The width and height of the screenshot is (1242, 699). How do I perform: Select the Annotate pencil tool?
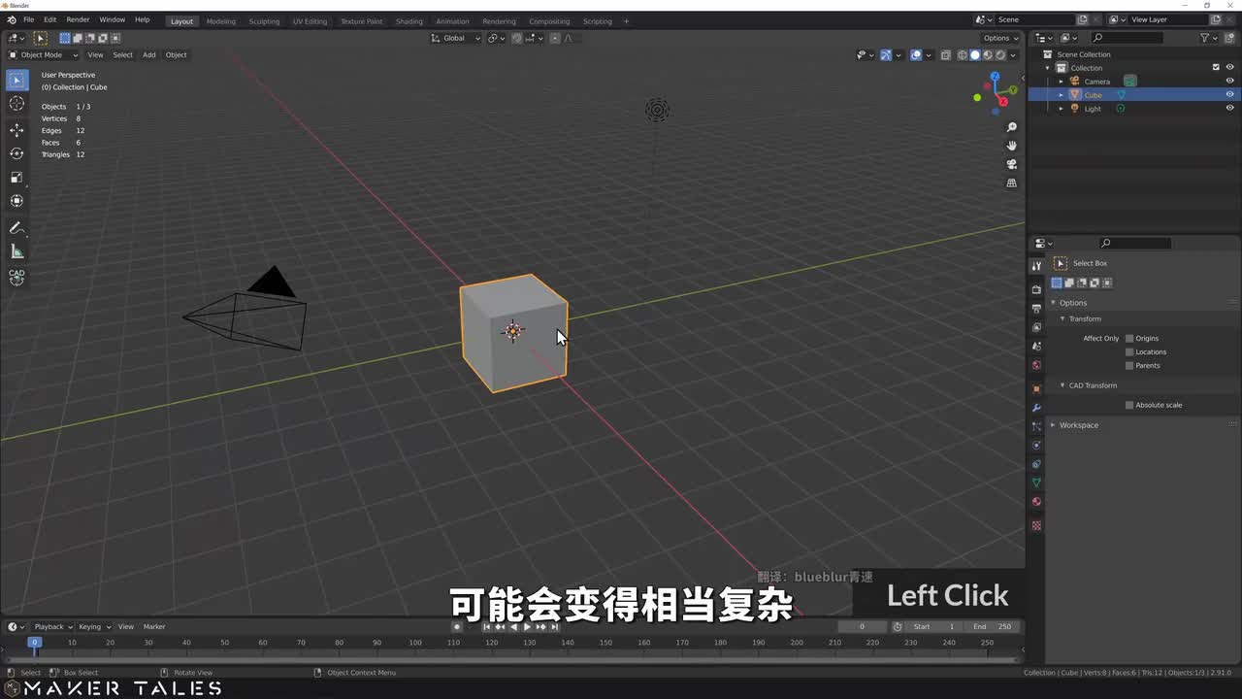coord(16,228)
